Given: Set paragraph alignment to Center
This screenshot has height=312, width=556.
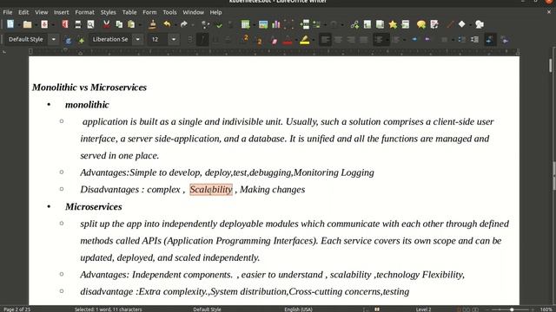Looking at the screenshot, I should 338,40.
